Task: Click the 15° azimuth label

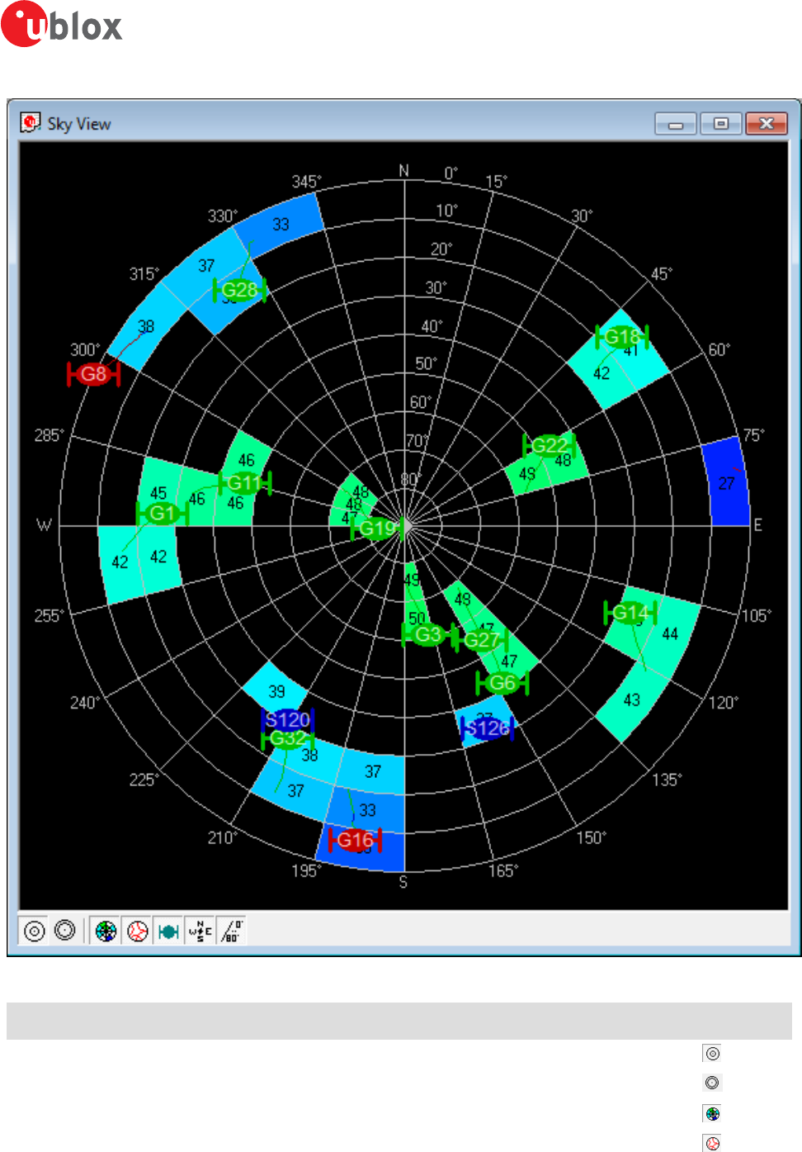Action: coord(496,182)
